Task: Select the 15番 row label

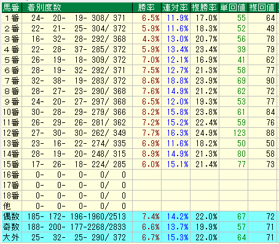Action: tap(11, 165)
